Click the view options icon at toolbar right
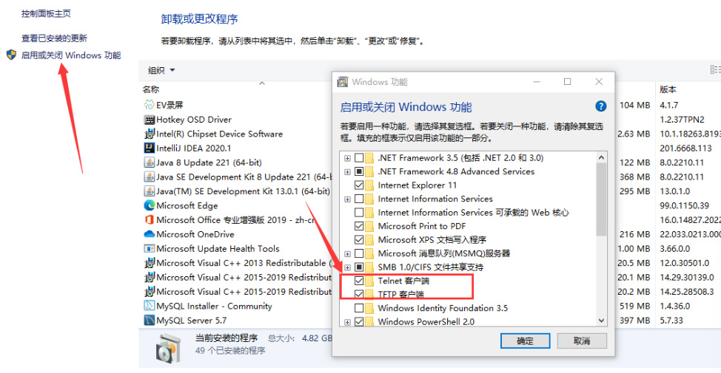The width and height of the screenshot is (721, 373). click(x=715, y=69)
